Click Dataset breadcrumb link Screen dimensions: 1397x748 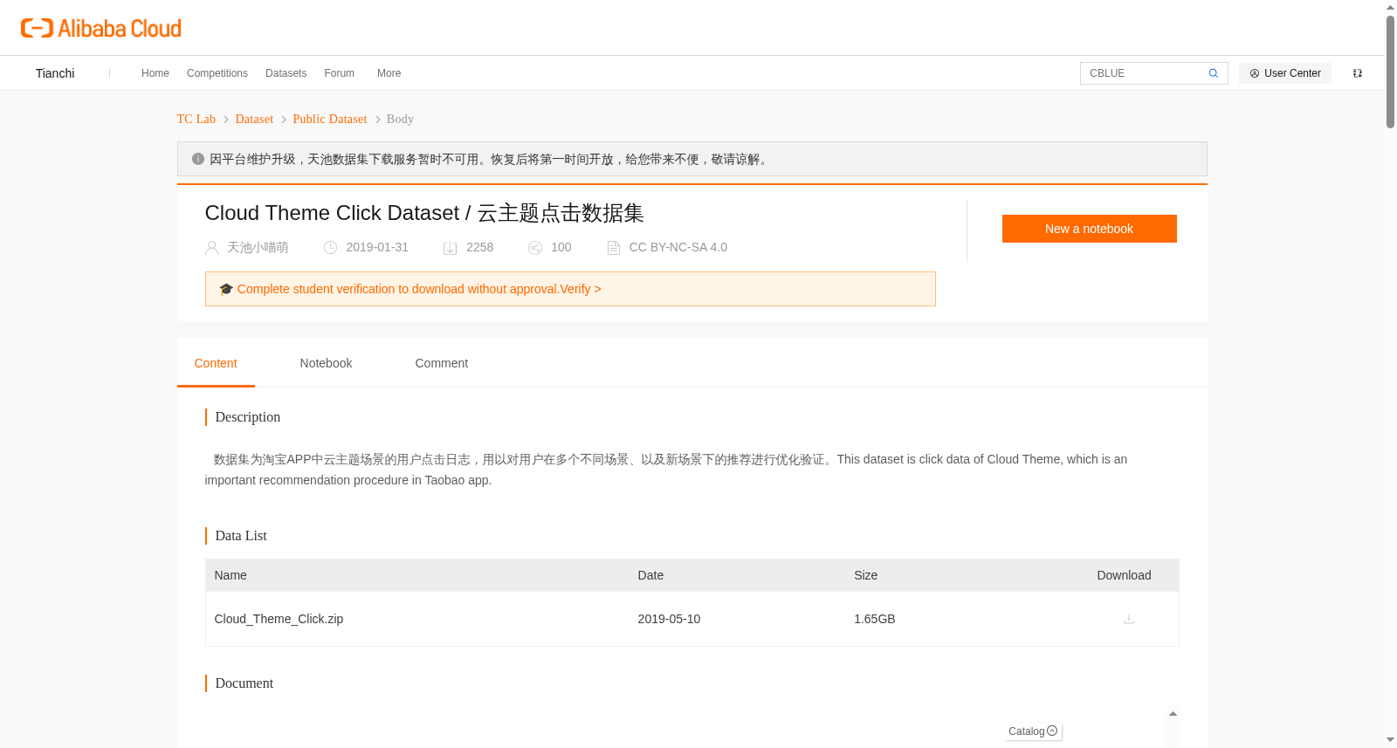pos(254,119)
